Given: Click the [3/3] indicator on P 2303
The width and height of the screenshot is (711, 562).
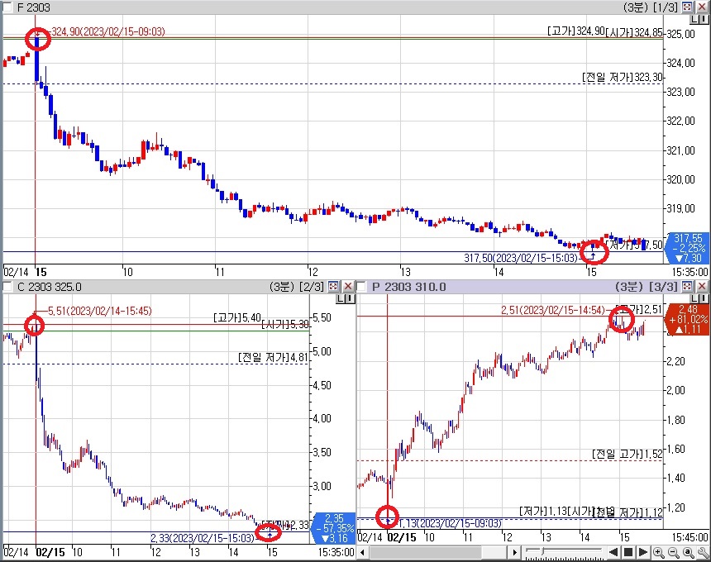Looking at the screenshot, I should [x=665, y=287].
